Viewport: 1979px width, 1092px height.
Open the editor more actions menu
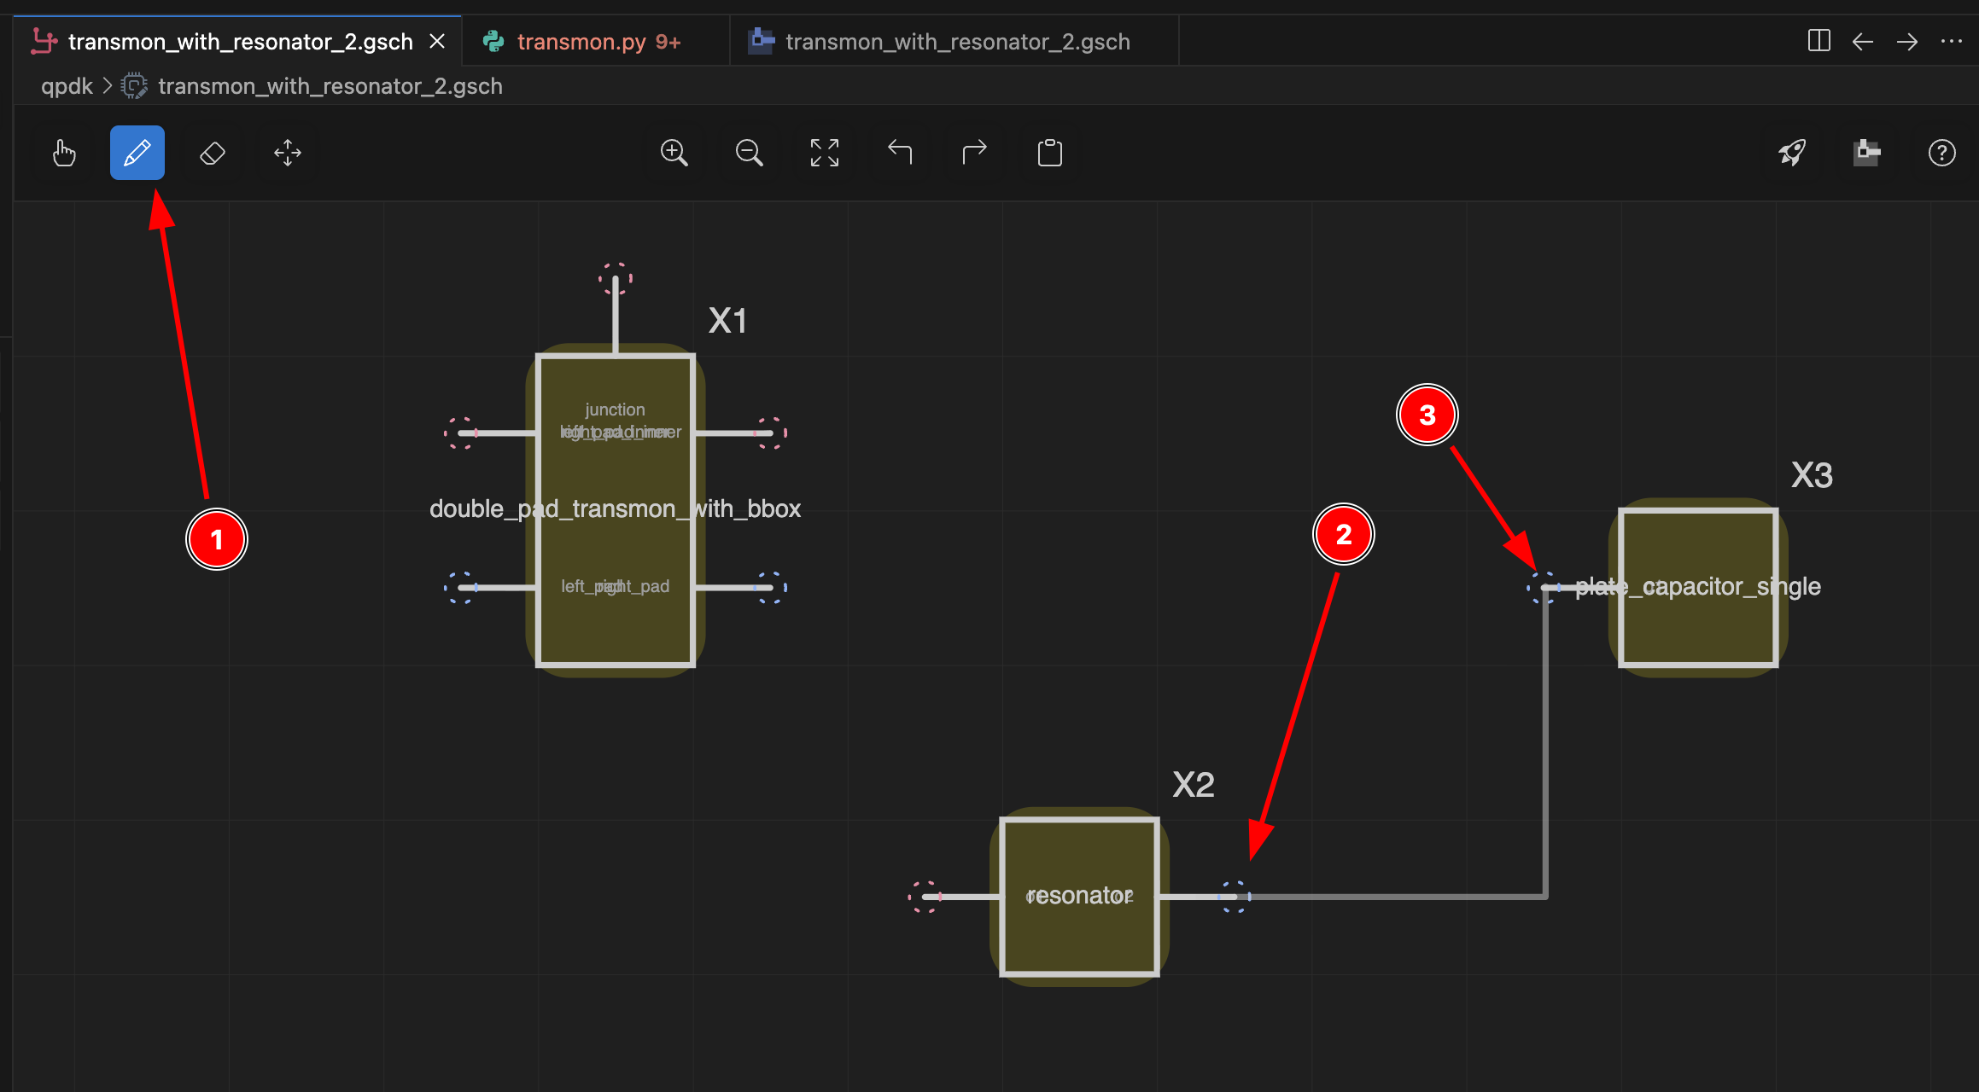pos(1952,41)
